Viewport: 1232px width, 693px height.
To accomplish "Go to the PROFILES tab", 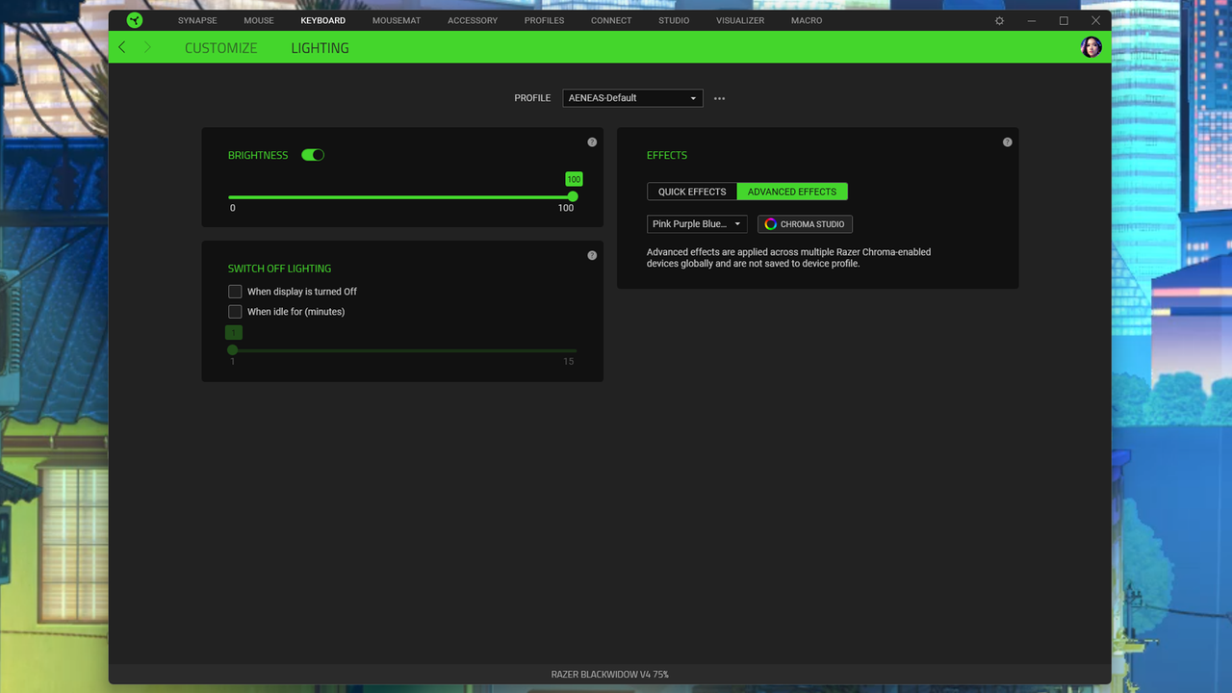I will [544, 20].
